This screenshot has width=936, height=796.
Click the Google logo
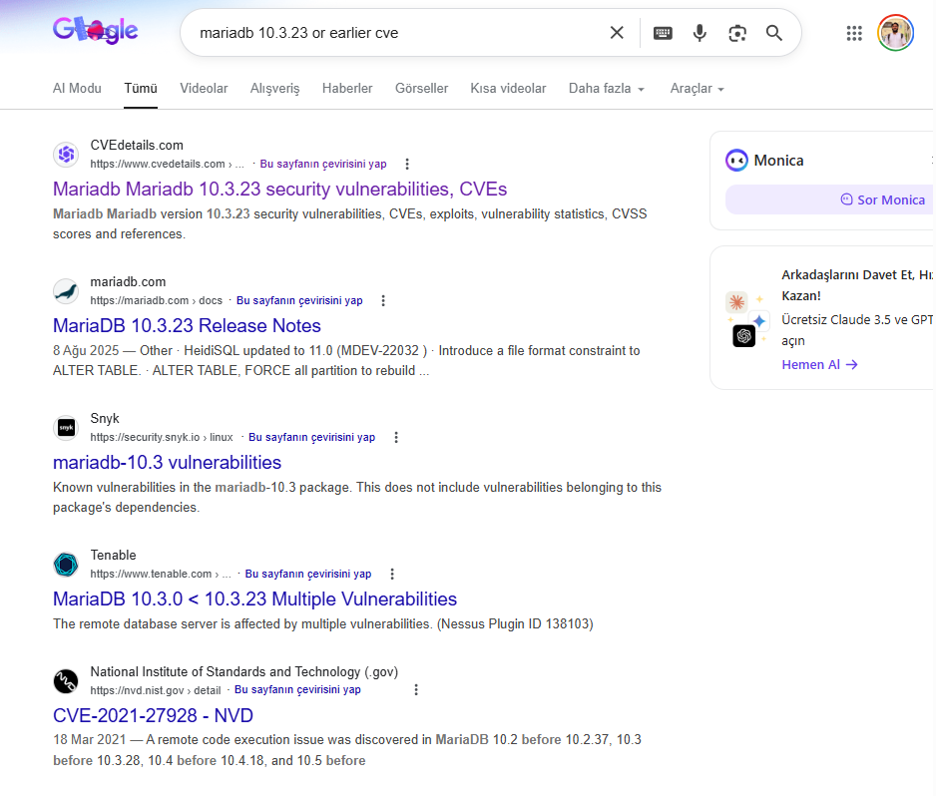[96, 31]
